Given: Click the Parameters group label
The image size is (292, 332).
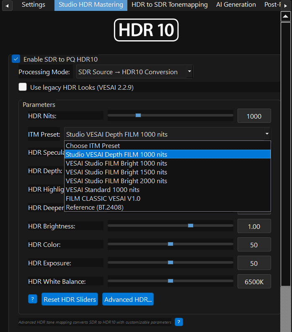Looking at the screenshot, I should point(39,105).
